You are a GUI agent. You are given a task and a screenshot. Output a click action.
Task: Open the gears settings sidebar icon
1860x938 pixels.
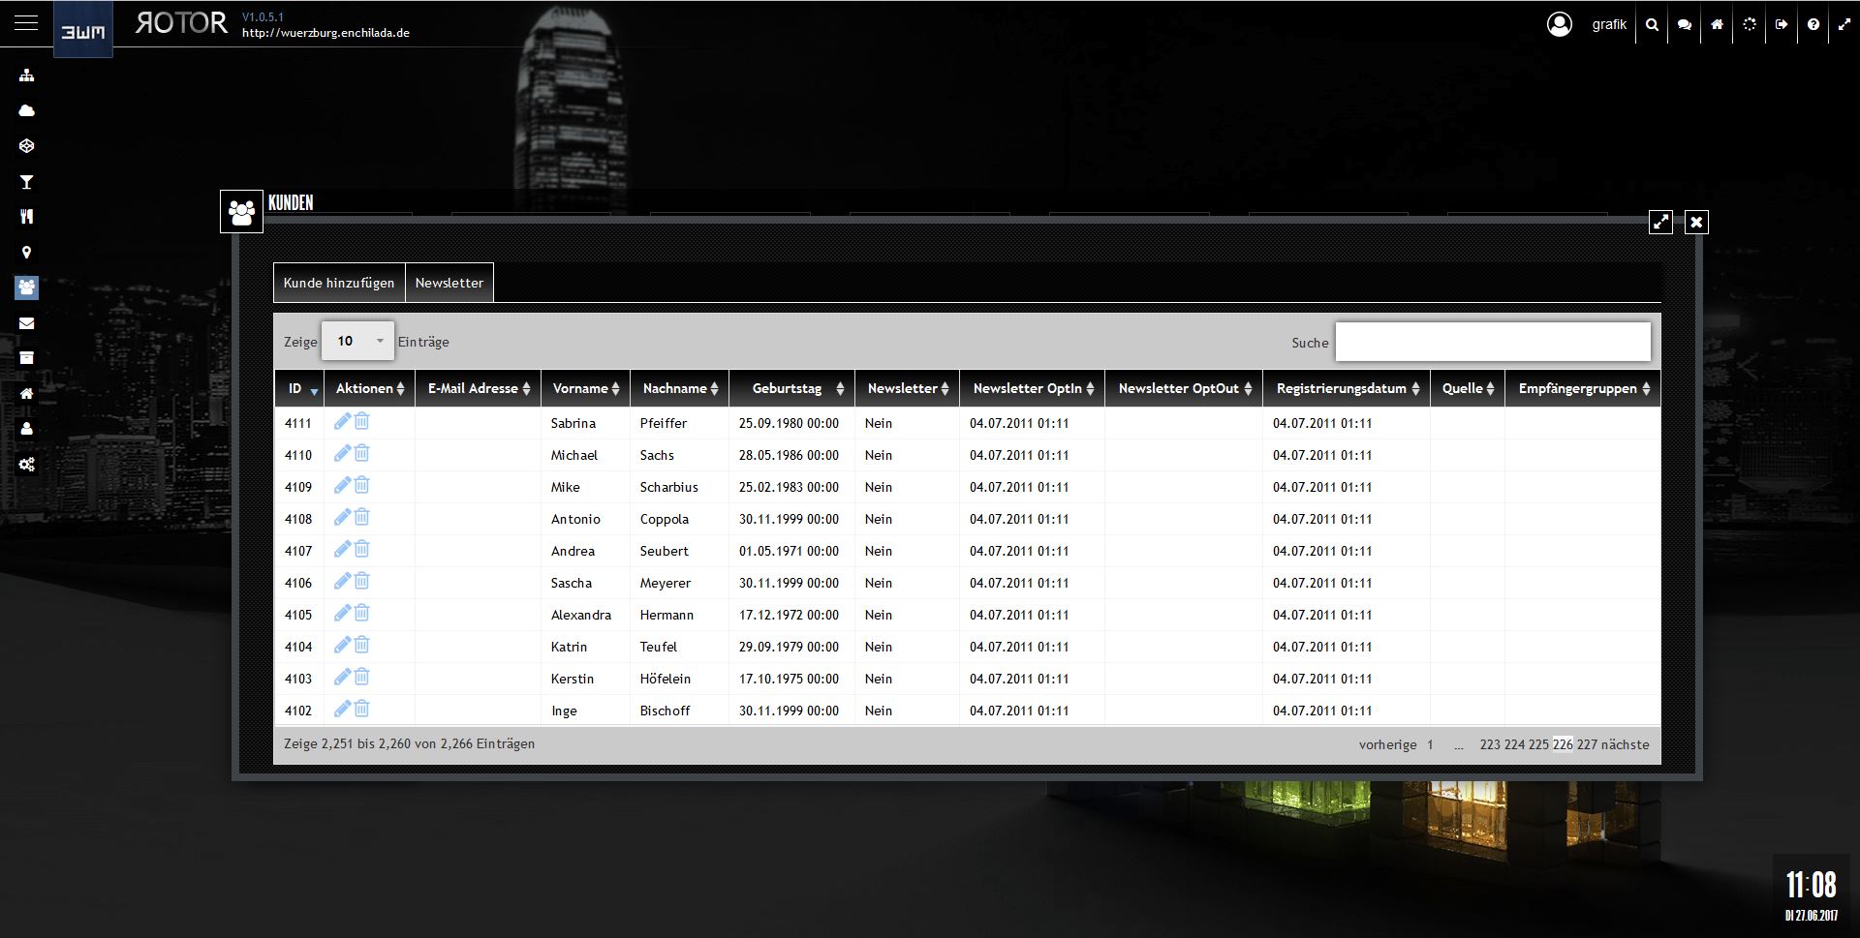click(26, 465)
